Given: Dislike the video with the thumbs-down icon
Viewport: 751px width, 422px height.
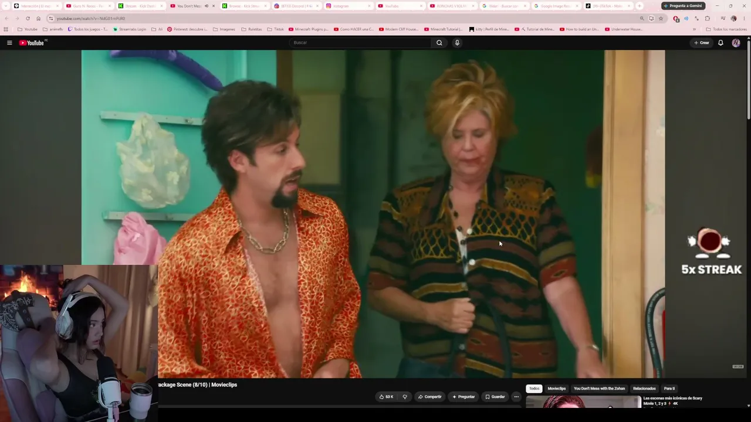Looking at the screenshot, I should click(x=404, y=397).
